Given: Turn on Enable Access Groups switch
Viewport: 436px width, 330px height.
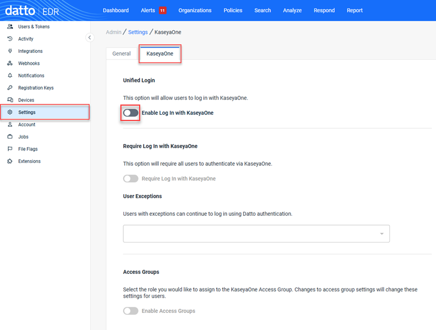Looking at the screenshot, I should click(131, 311).
